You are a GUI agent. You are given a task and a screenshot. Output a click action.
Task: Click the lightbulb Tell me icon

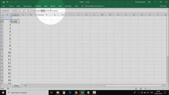tap(82, 6)
